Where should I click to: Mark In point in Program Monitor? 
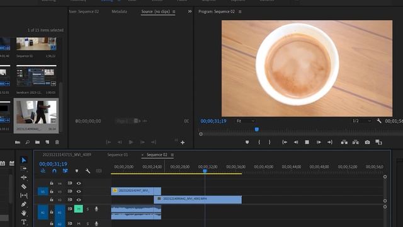click(259, 142)
